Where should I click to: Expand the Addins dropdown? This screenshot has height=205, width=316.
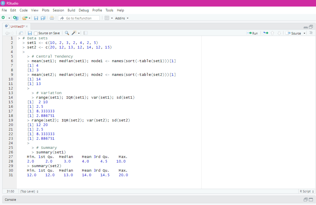pyautogui.click(x=122, y=18)
